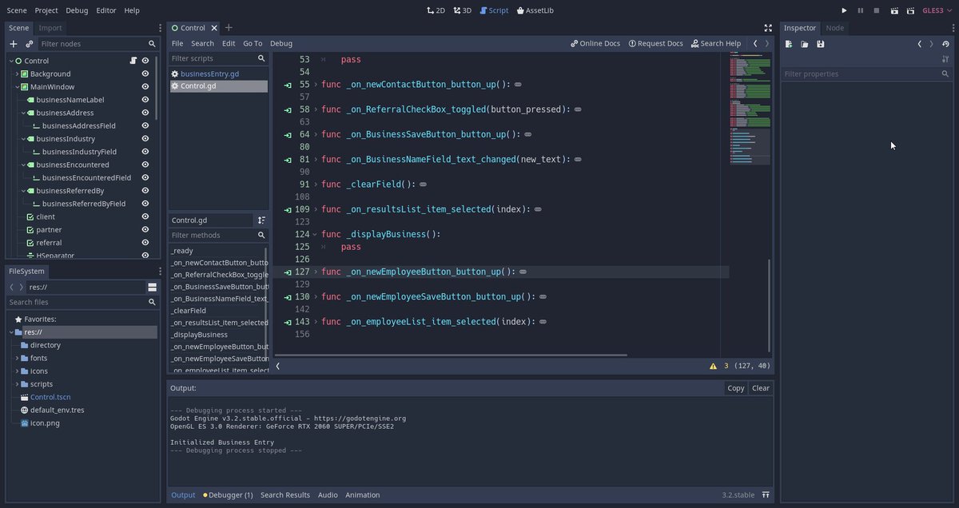This screenshot has width=959, height=508.
Task: Collapse the businessAddress node
Action: (x=22, y=113)
